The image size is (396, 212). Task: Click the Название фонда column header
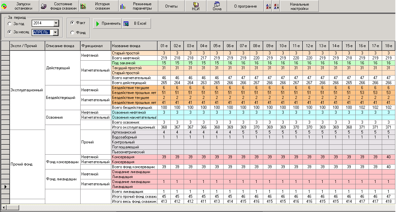134,46
